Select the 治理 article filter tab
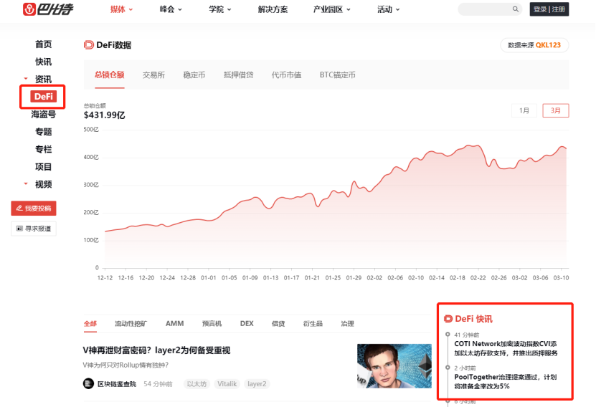 (x=347, y=323)
